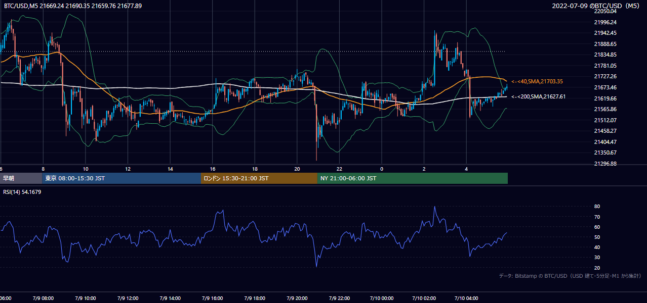Click the 7/10 02:00 time label
The image size is (647, 303).
click(x=424, y=298)
